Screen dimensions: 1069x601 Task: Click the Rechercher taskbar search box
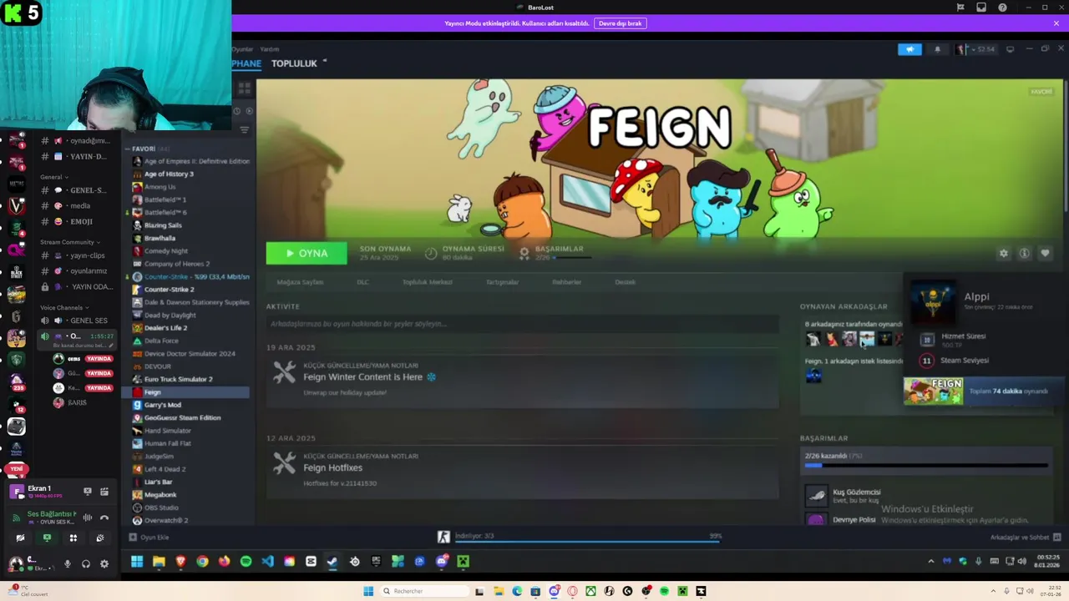pyautogui.click(x=423, y=591)
